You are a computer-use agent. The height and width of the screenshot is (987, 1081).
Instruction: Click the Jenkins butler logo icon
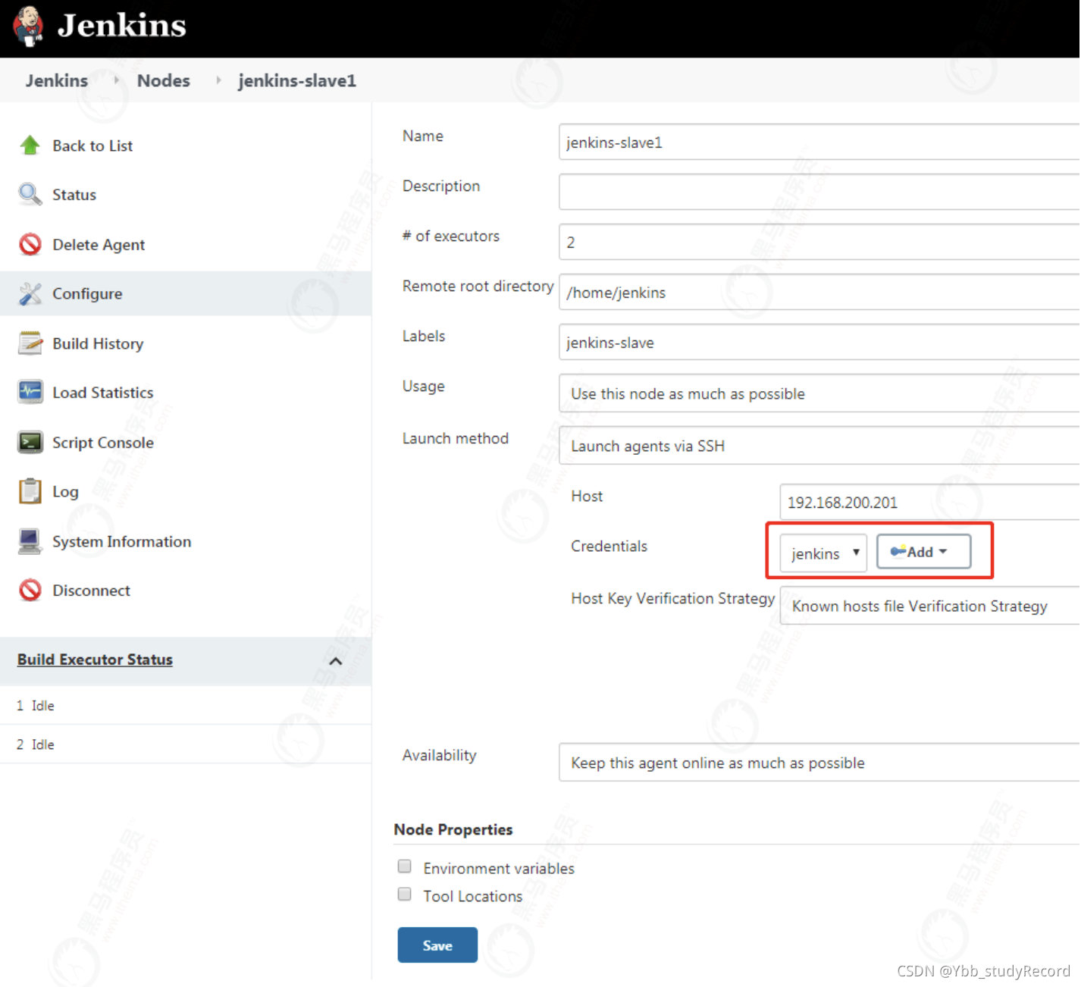click(28, 26)
